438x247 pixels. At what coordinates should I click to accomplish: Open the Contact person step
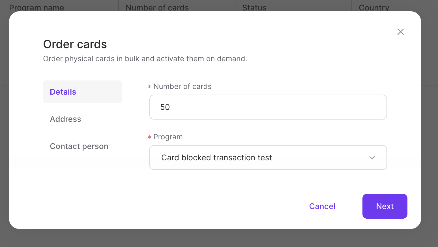click(79, 146)
